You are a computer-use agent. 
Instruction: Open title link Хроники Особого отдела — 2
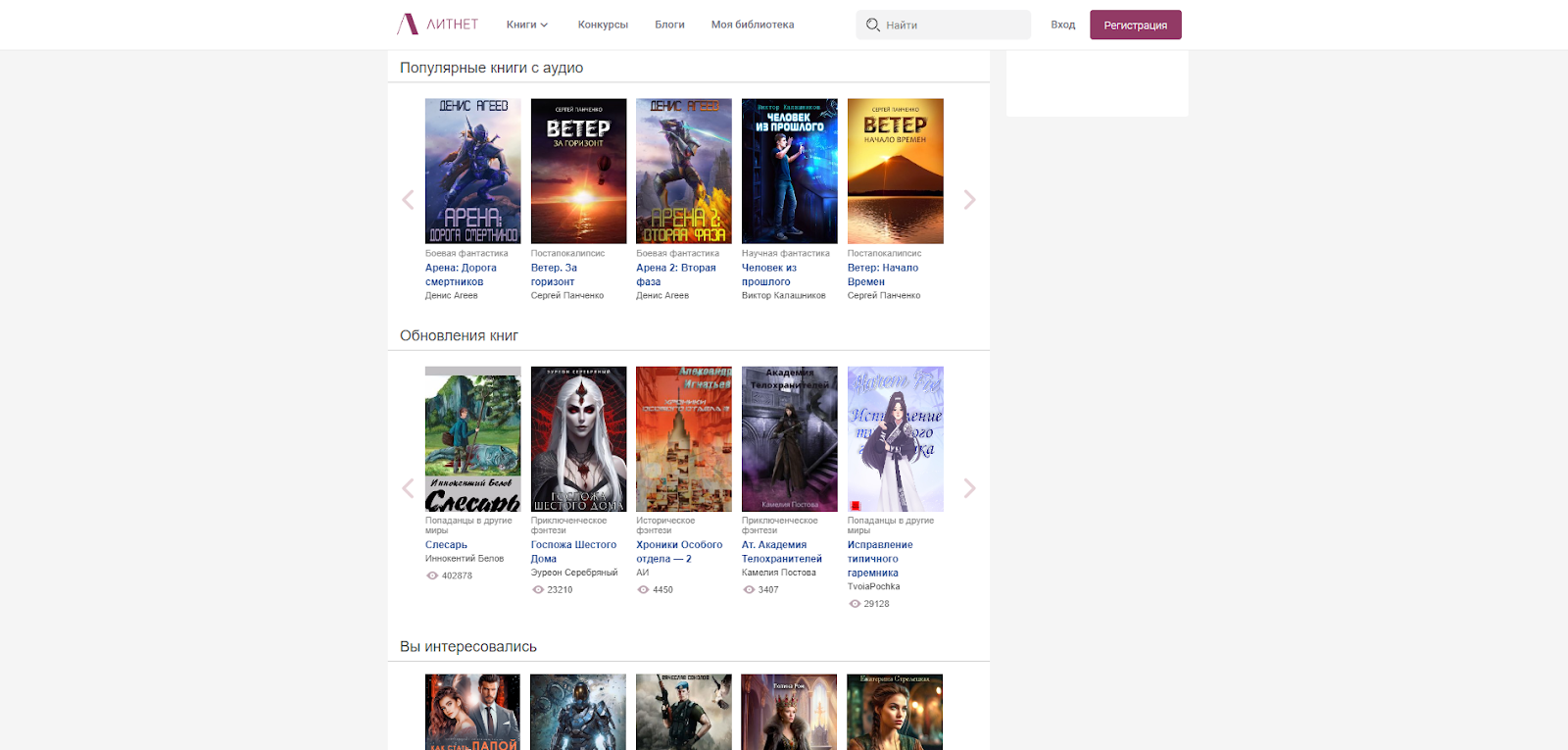[x=679, y=552]
